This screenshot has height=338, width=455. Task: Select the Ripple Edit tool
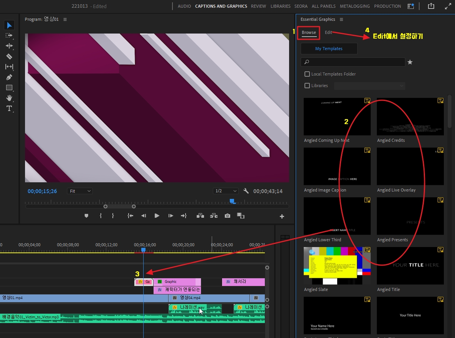[x=9, y=46]
